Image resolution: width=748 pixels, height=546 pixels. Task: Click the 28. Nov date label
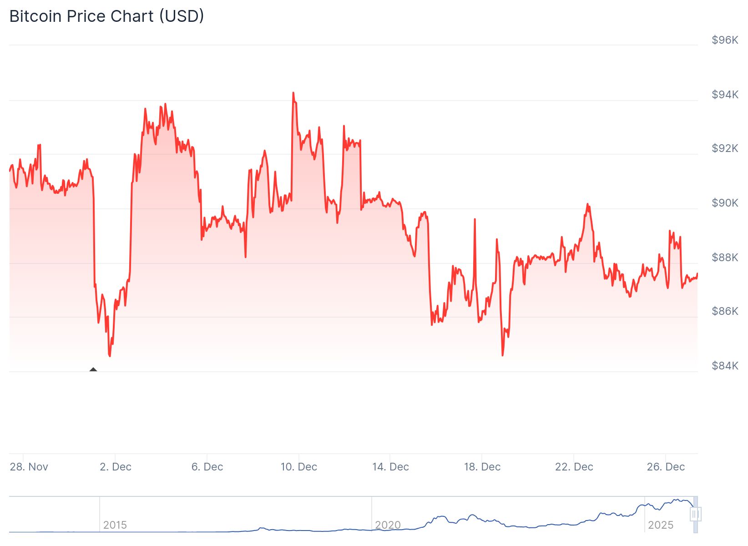click(x=29, y=467)
